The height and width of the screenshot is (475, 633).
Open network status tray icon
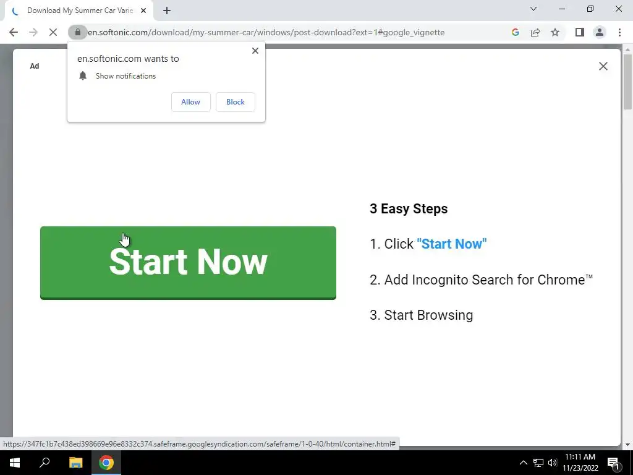pyautogui.click(x=538, y=463)
